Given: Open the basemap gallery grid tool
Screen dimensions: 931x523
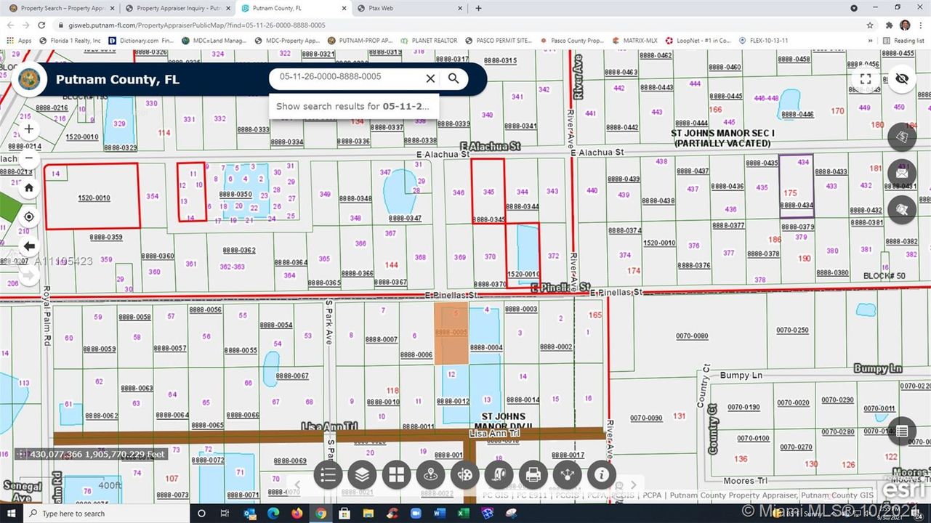Looking at the screenshot, I should (396, 475).
